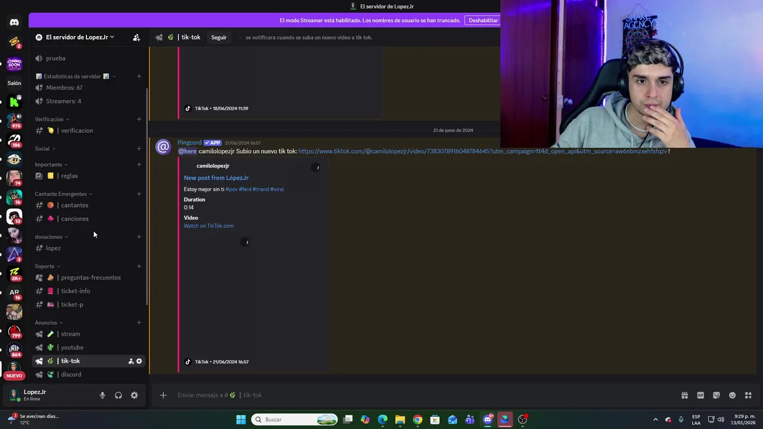Click Pingcord bot username
763x429 pixels.
[190, 142]
